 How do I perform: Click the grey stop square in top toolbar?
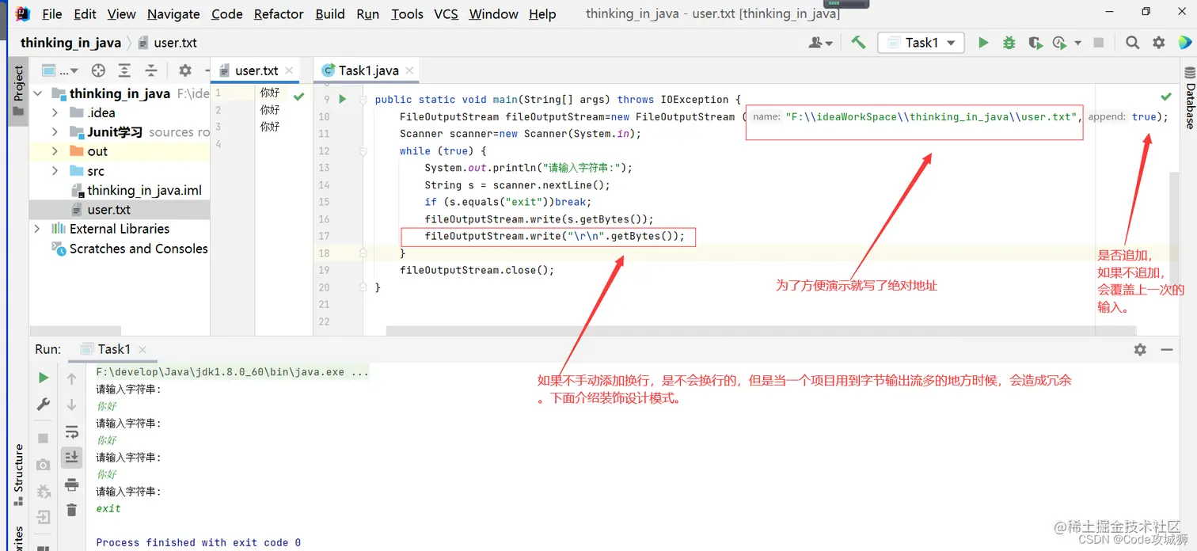[x=1098, y=43]
